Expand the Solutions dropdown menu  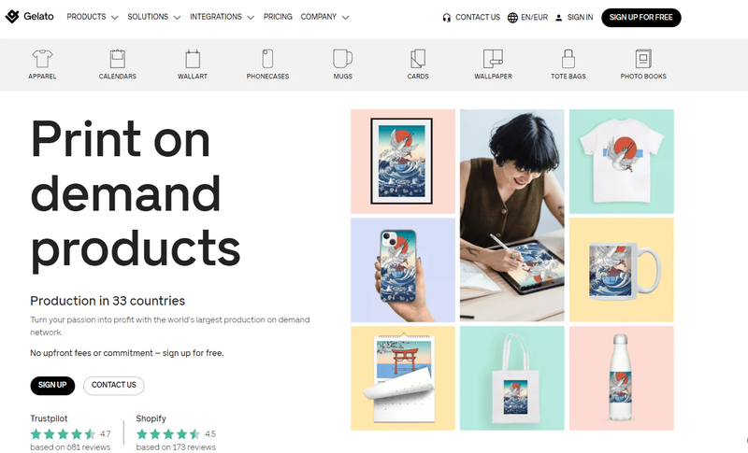153,17
